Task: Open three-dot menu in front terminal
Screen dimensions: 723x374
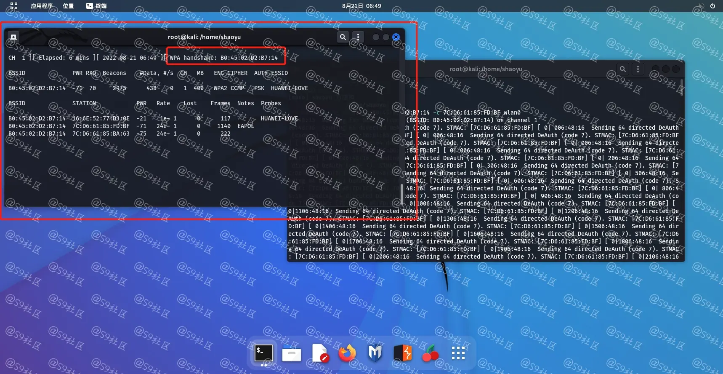Action: [358, 37]
